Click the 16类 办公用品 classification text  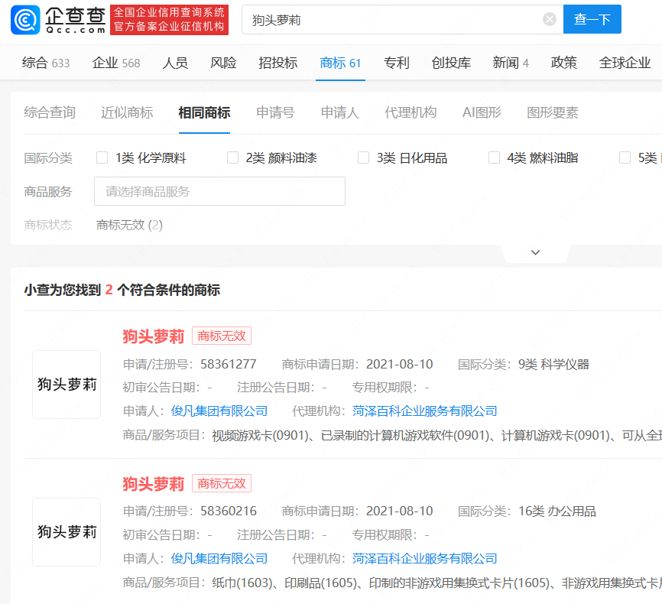pyautogui.click(x=557, y=511)
